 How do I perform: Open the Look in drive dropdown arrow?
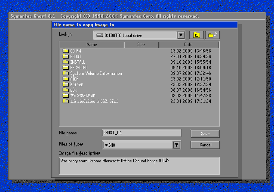[181, 35]
